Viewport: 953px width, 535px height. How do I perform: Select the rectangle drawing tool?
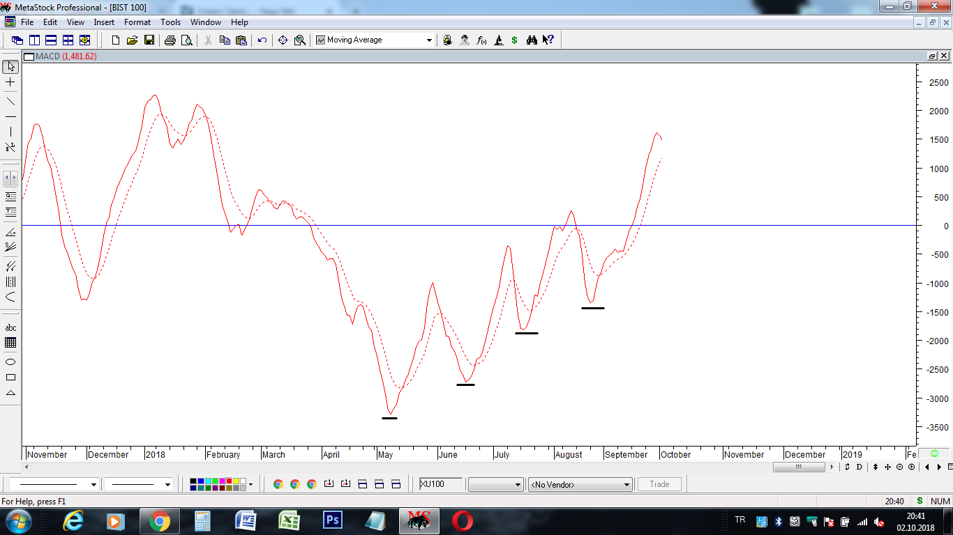(10, 378)
